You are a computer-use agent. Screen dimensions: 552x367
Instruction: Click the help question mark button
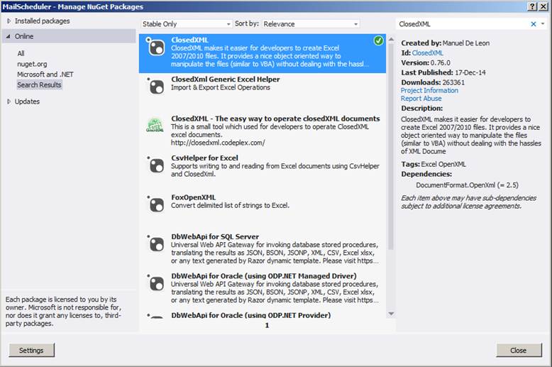point(532,6)
